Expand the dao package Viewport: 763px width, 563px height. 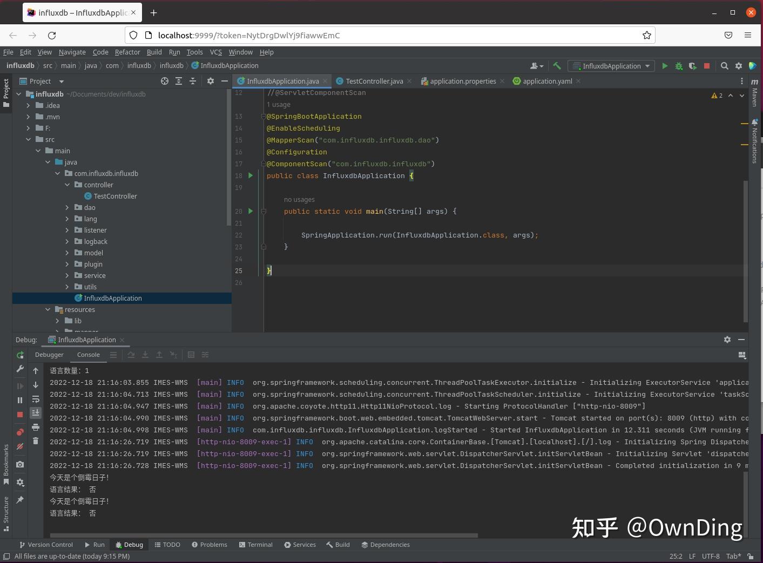point(67,207)
